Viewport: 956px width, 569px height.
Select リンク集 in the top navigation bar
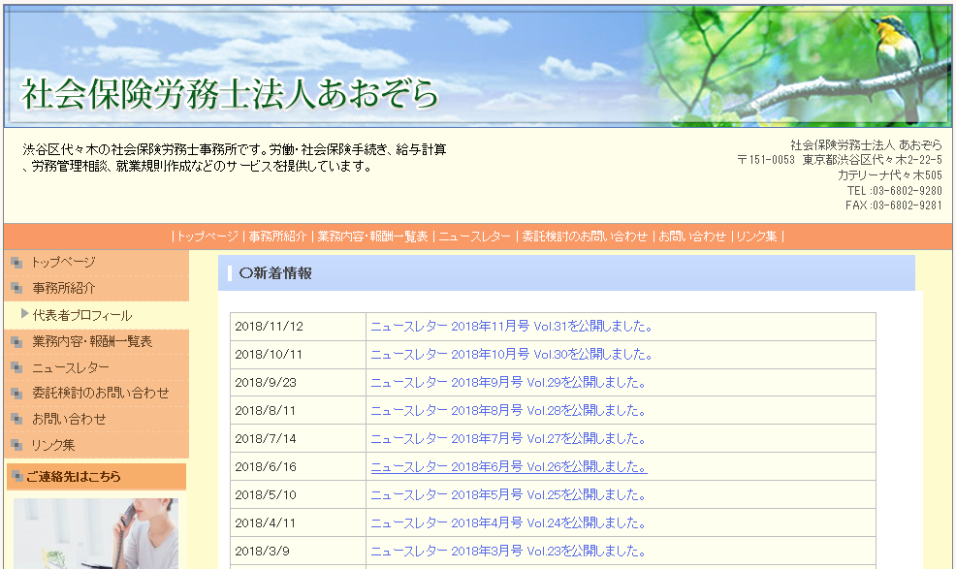[761, 235]
